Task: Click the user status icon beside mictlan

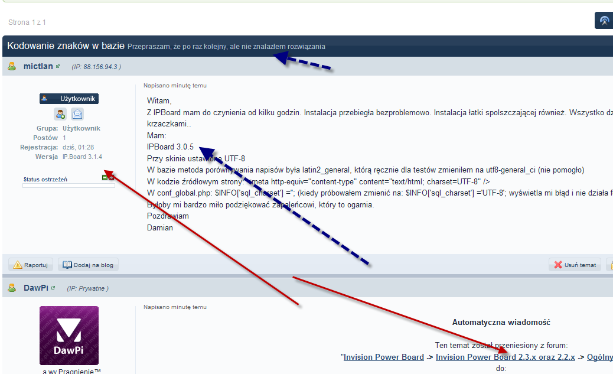Action: tap(12, 66)
